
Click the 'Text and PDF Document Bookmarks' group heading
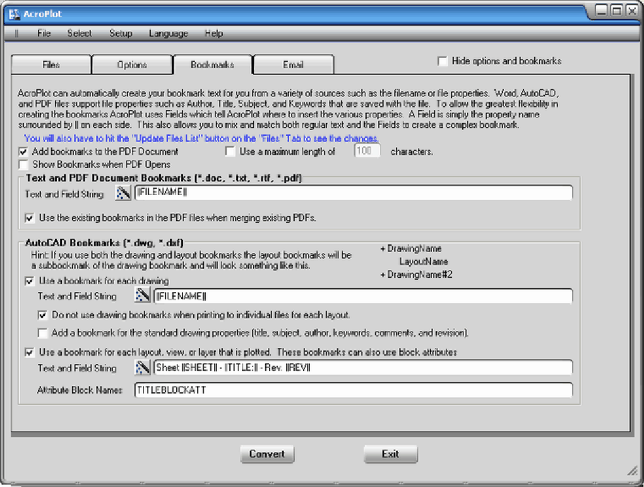tap(164, 178)
